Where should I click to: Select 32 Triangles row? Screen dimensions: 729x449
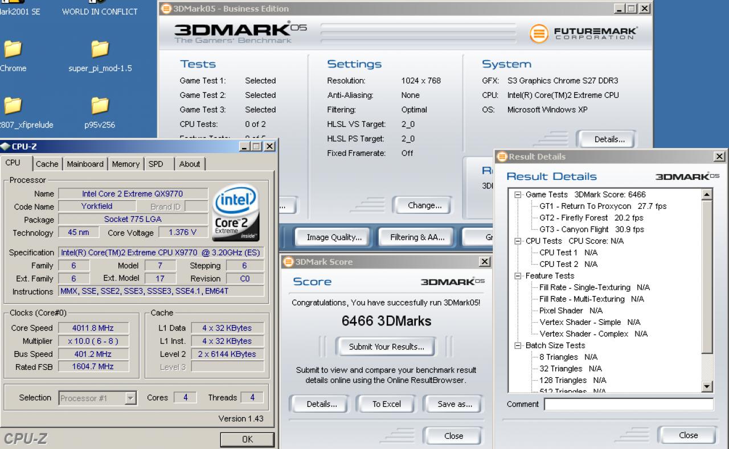pyautogui.click(x=571, y=369)
